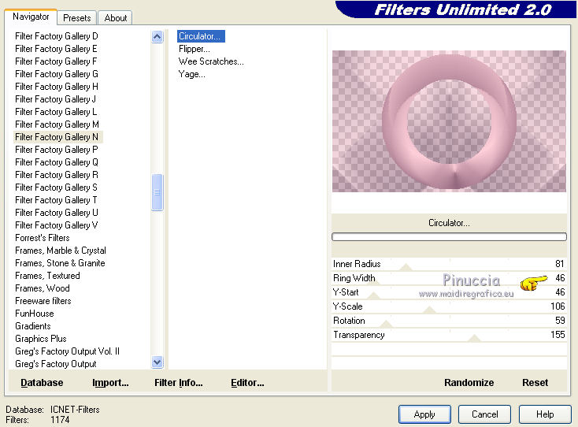
Task: Select Filter Factory Gallery R
Action: [57, 175]
